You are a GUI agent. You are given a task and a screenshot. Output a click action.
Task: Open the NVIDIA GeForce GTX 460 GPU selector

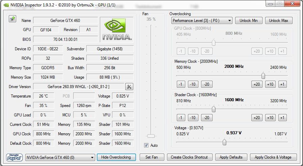coord(60,158)
